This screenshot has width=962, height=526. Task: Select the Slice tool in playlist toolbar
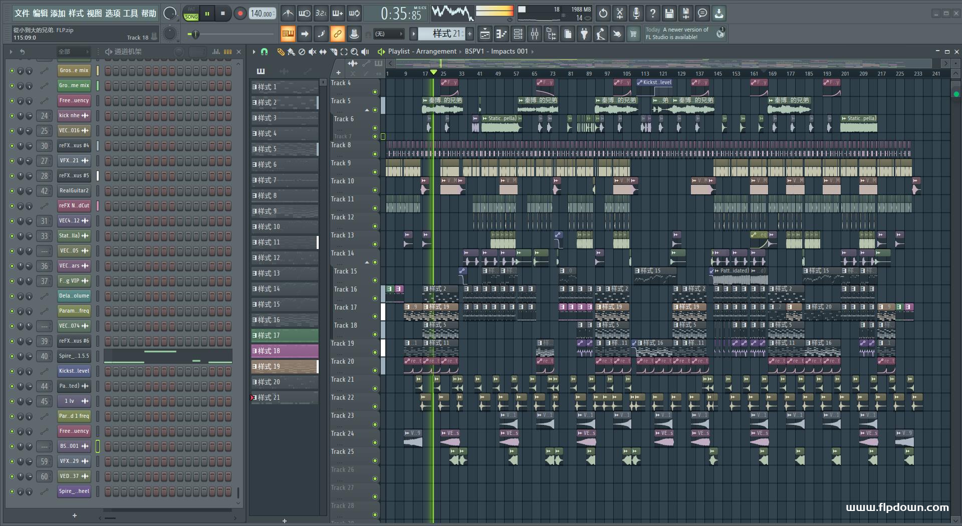point(334,52)
